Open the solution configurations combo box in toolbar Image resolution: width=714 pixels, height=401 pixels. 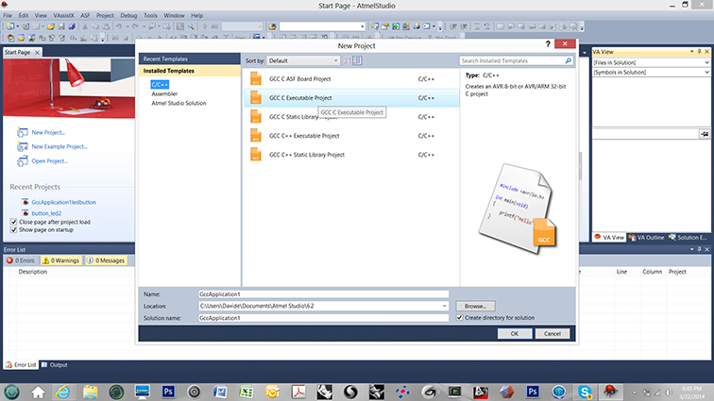point(242,26)
